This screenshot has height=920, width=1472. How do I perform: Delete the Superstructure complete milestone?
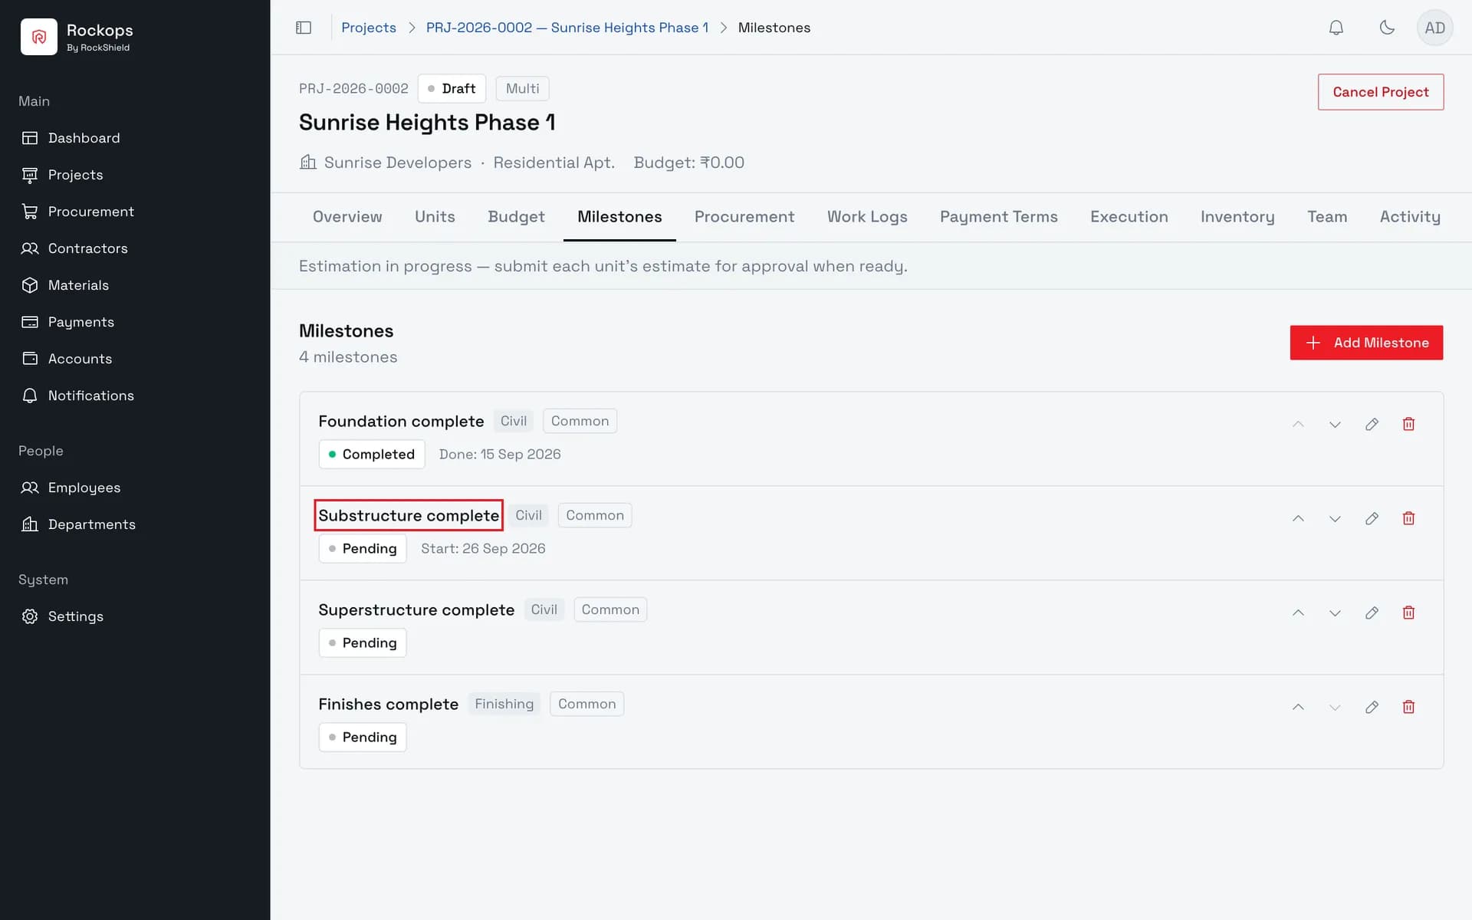[x=1408, y=613]
